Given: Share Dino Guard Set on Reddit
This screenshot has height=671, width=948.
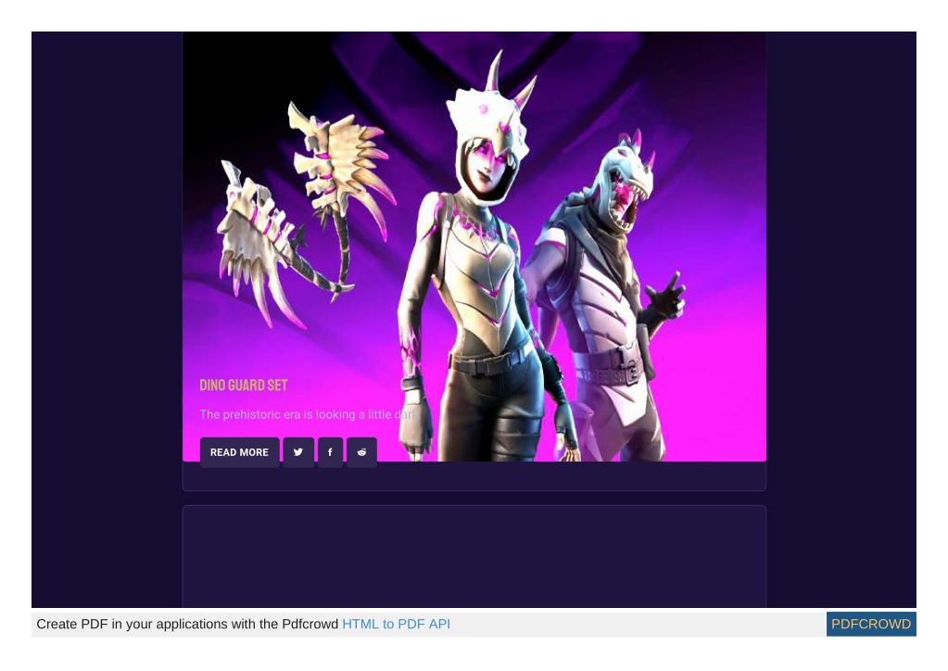Looking at the screenshot, I should point(361,452).
